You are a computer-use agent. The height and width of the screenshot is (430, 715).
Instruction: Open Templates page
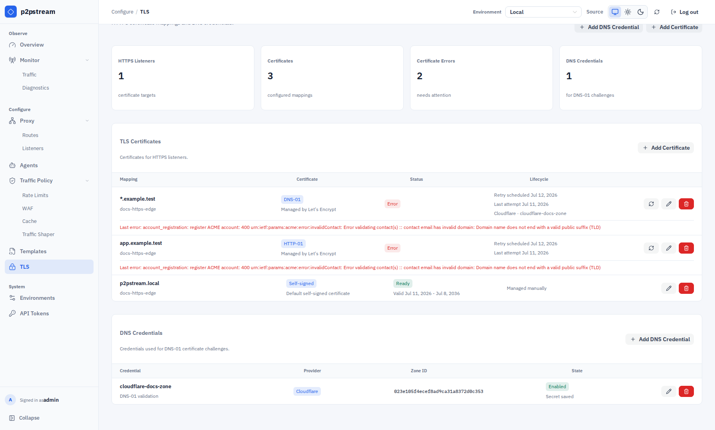pyautogui.click(x=49, y=251)
